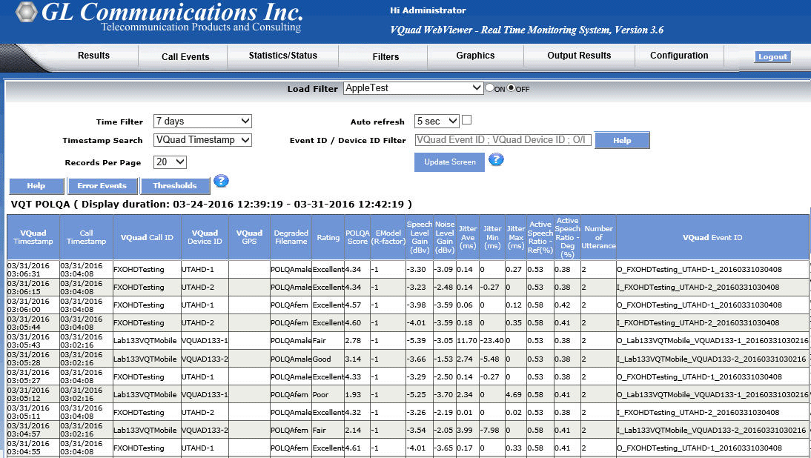This screenshot has height=458, width=811.
Task: Click the VQuad Device ID column header
Action: click(205, 237)
